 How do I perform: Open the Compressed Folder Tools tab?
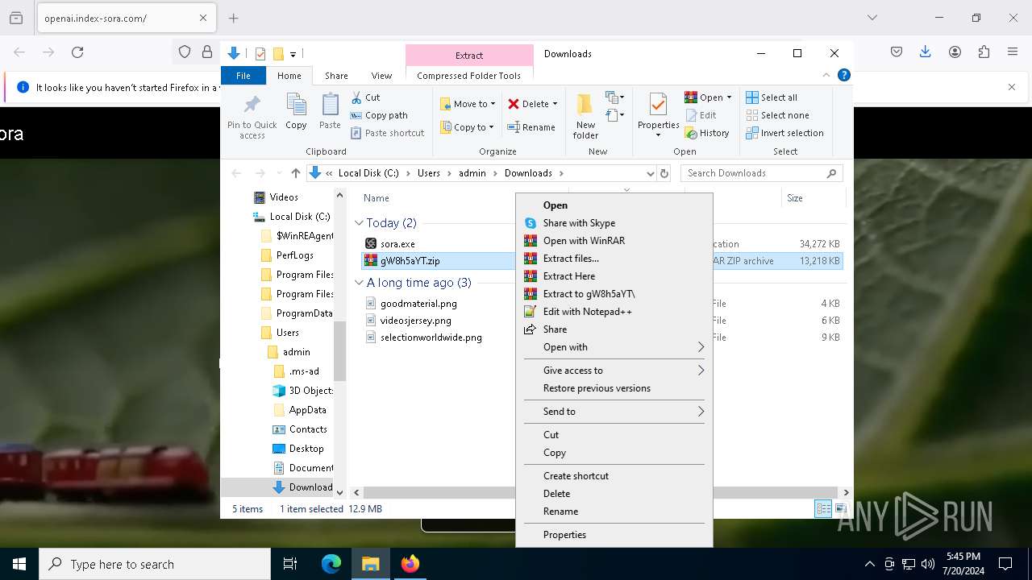pyautogui.click(x=468, y=76)
